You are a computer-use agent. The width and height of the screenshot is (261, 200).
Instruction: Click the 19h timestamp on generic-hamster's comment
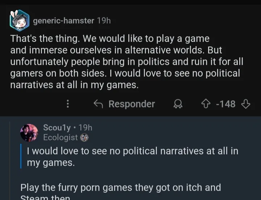(x=104, y=21)
